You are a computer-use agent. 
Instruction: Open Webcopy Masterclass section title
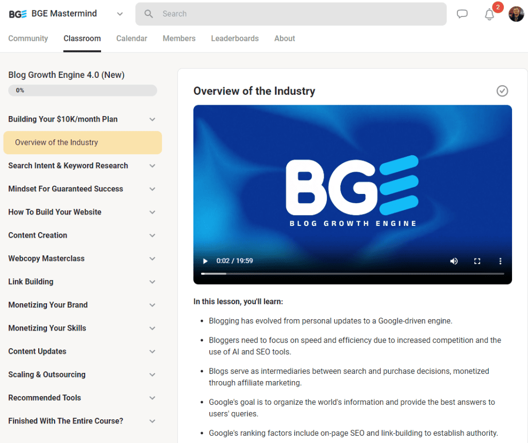46,259
